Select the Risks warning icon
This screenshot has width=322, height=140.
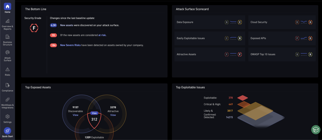pos(7,69)
